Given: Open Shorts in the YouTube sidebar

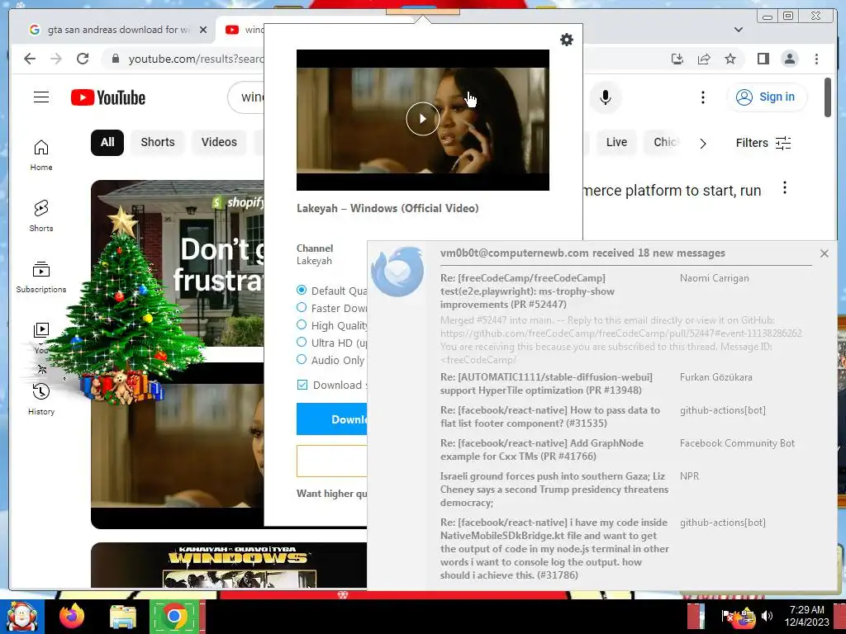Looking at the screenshot, I should [x=41, y=216].
